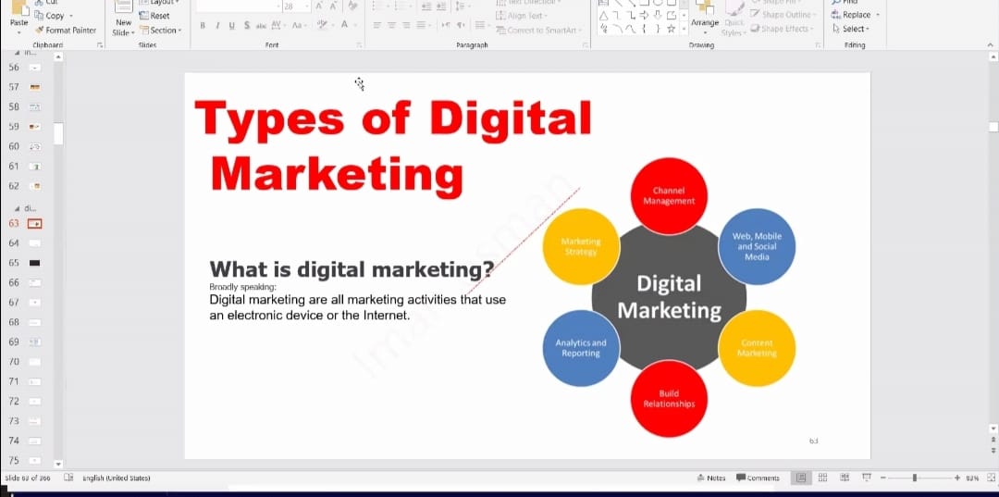
Task: Start Slide Show from status bar icon
Action: [x=867, y=478]
